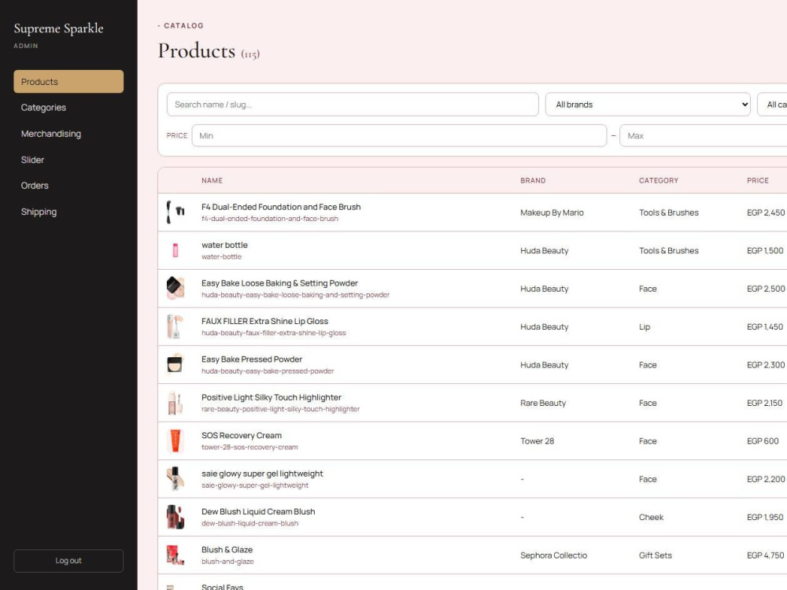Click Makeup By Mario brand cell
Viewport: 787px width, 590px height.
click(552, 212)
